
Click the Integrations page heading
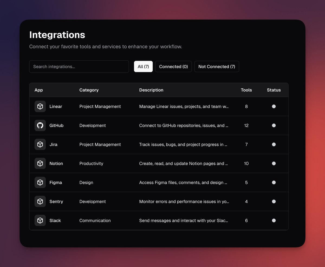pos(57,35)
